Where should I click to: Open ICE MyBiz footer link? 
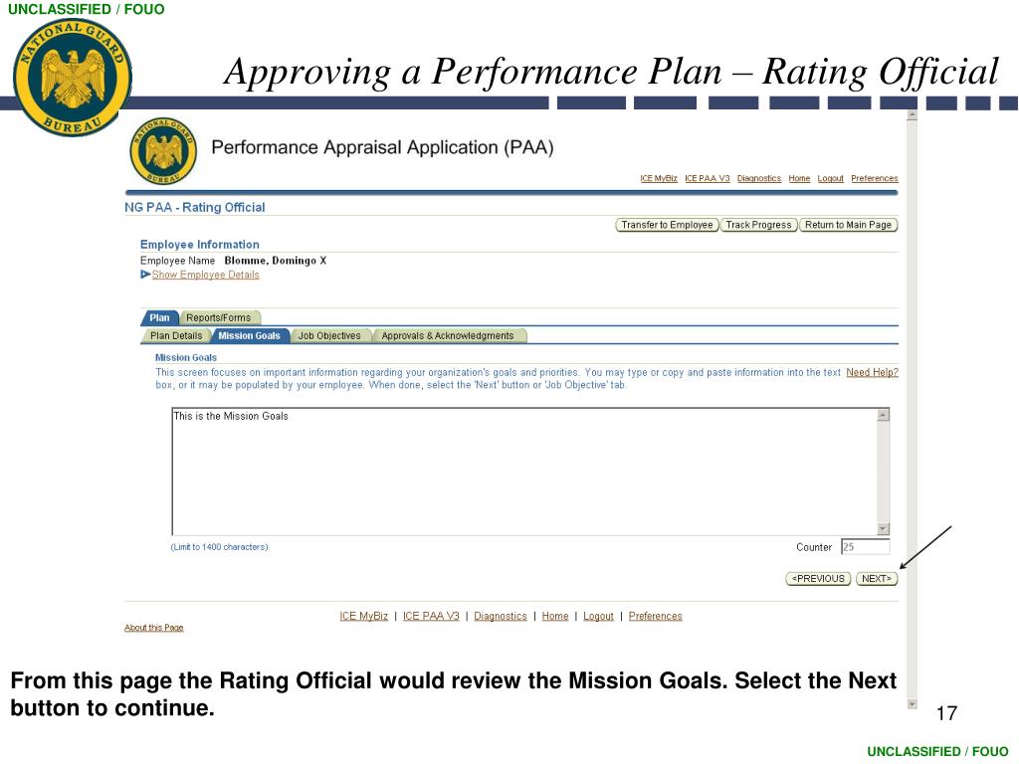364,616
